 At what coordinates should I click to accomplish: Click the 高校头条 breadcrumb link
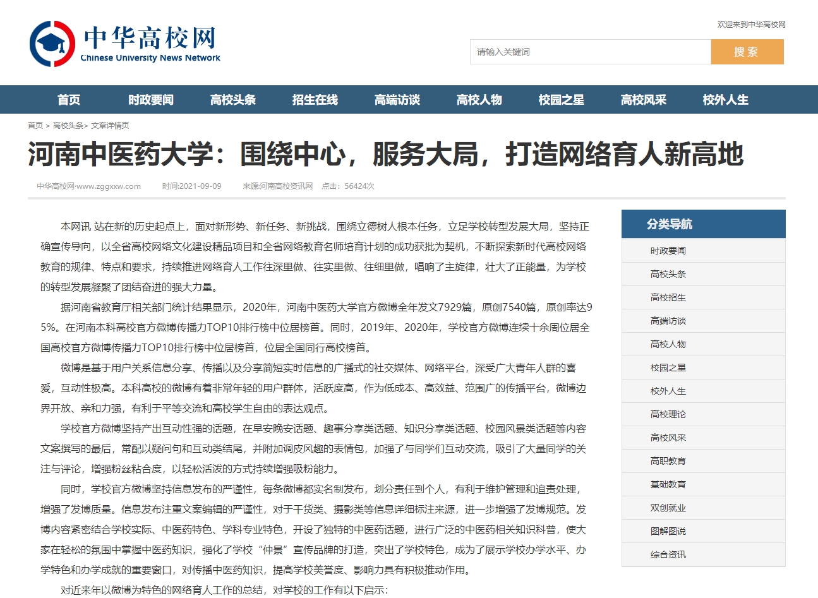pos(68,126)
